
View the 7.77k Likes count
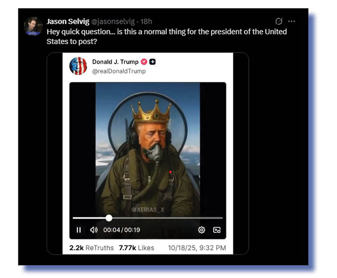pos(136,248)
